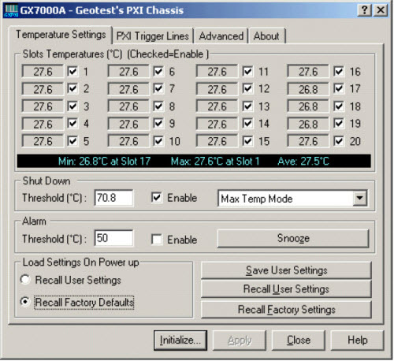This screenshot has width=394, height=361.
Task: Click slot 20 temperature reading box
Action: tap(308, 142)
